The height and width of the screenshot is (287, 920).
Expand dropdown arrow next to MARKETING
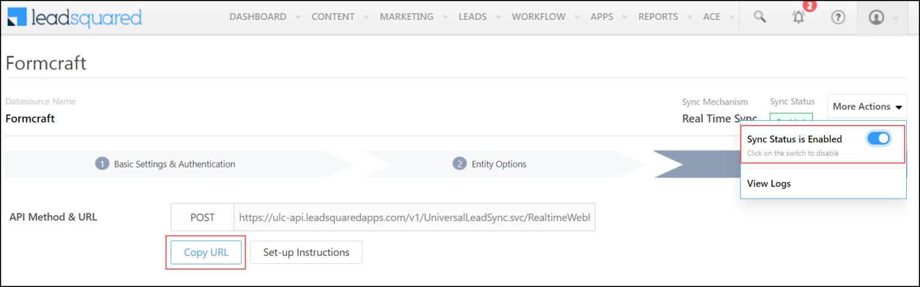[x=445, y=17]
